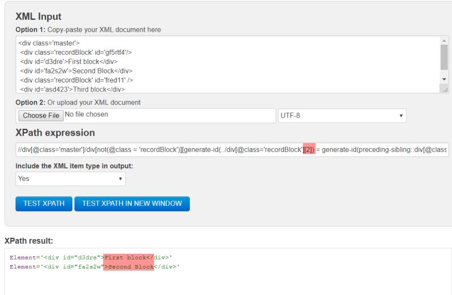This screenshot has width=452, height=295.
Task: Click the XML line containing 'First block'
Action: [68, 62]
